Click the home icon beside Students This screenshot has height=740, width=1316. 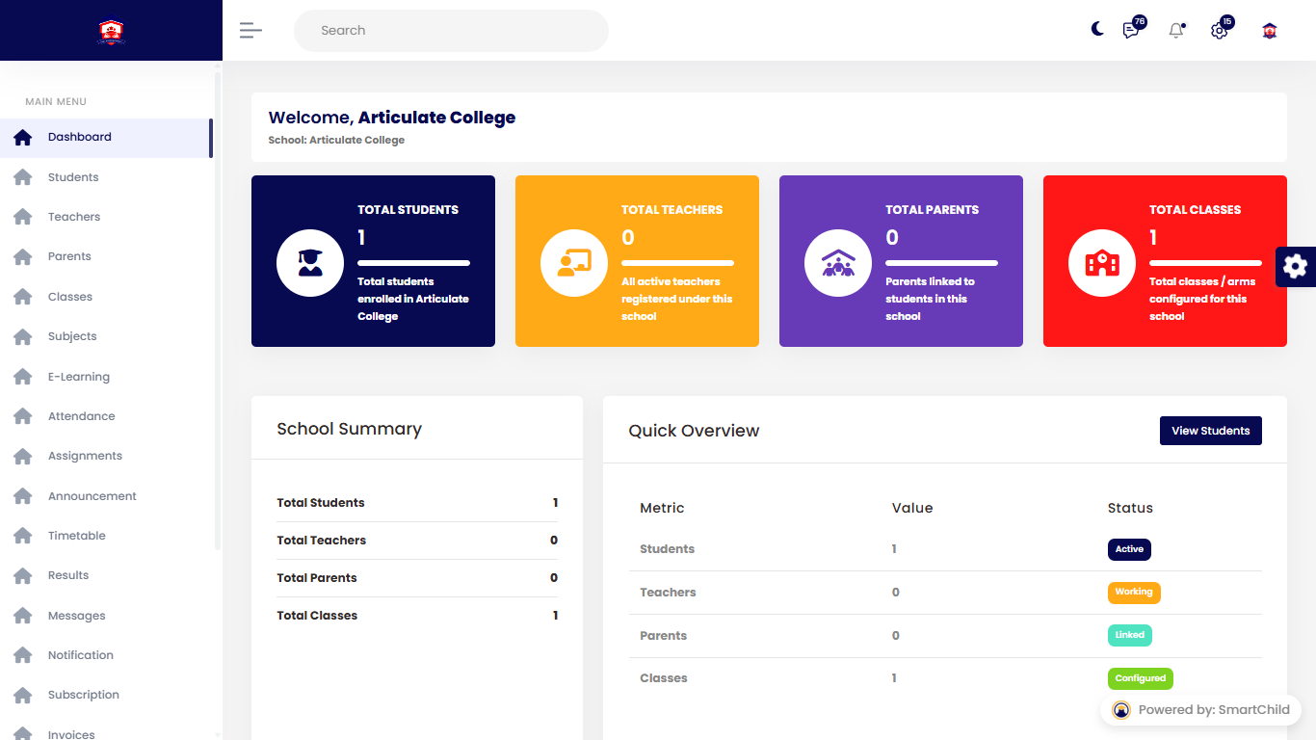23,177
